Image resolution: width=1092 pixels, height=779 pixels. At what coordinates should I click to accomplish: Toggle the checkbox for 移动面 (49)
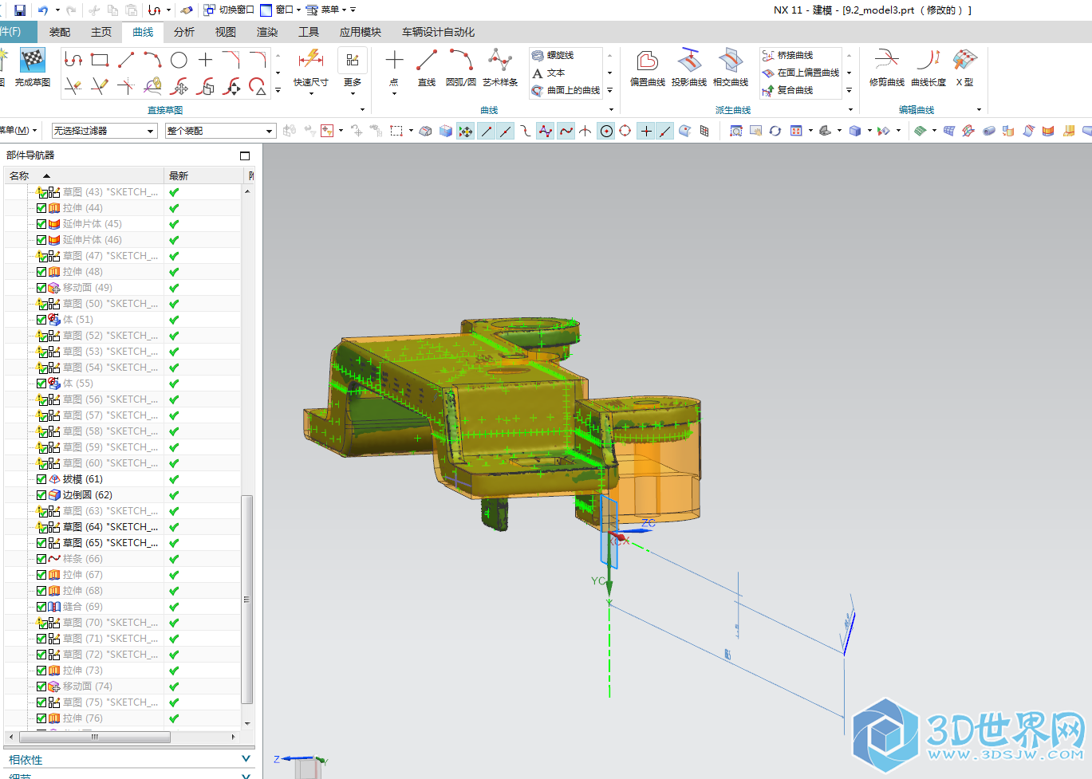click(41, 288)
